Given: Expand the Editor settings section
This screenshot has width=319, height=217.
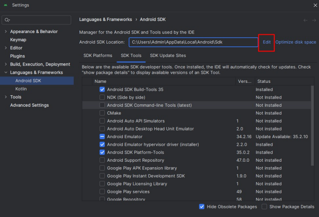Looking at the screenshot, I should pyautogui.click(x=6, y=48).
